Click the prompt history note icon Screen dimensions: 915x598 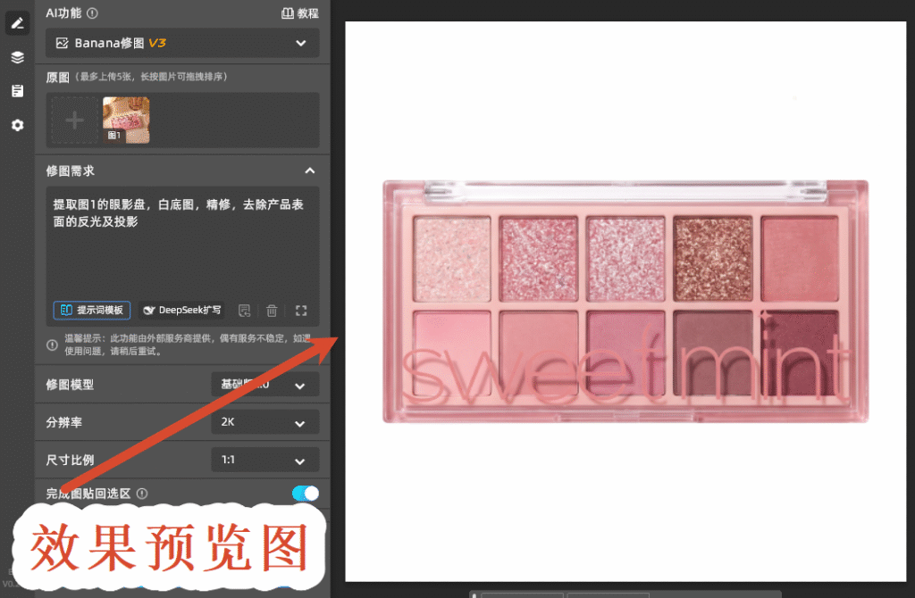(245, 311)
